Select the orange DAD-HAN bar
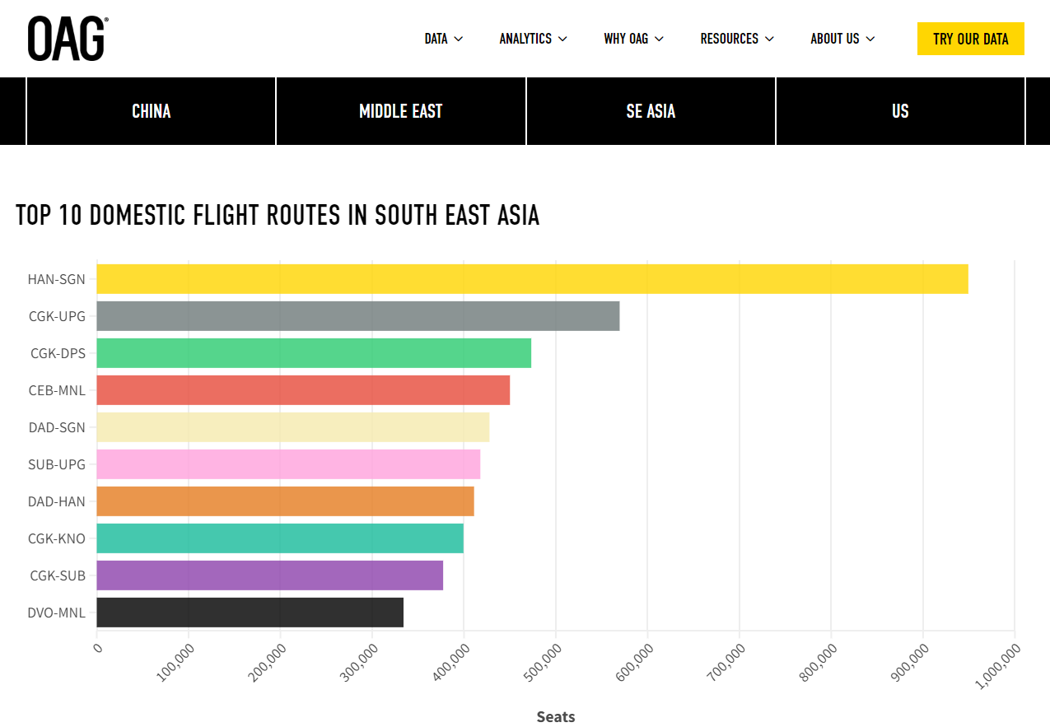1050x727 pixels. (x=285, y=501)
